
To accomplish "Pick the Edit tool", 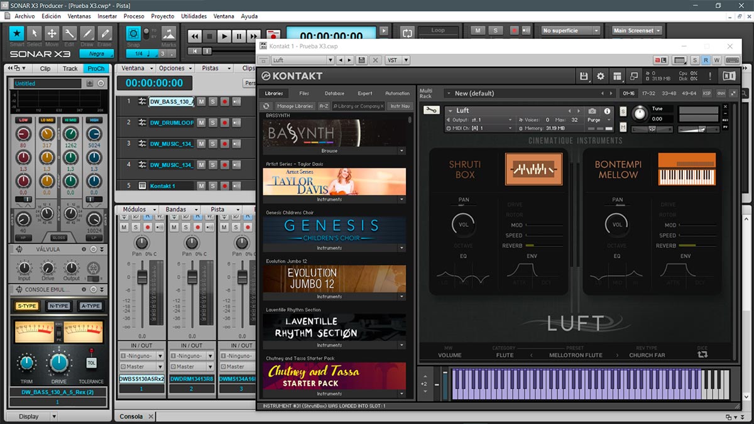I will pos(70,33).
